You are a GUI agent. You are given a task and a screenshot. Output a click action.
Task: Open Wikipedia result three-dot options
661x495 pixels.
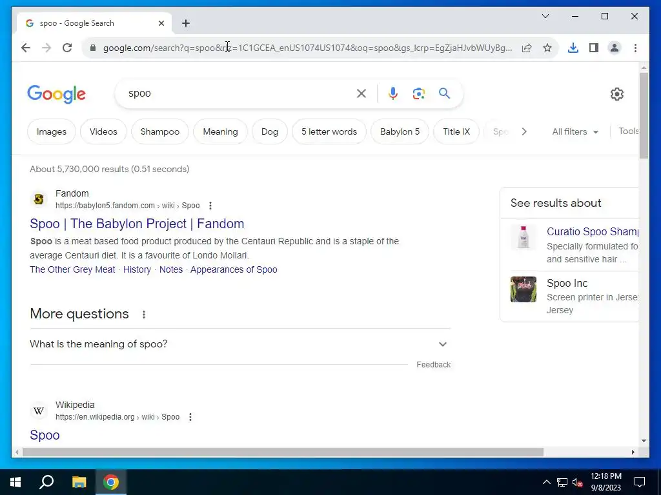pyautogui.click(x=190, y=417)
